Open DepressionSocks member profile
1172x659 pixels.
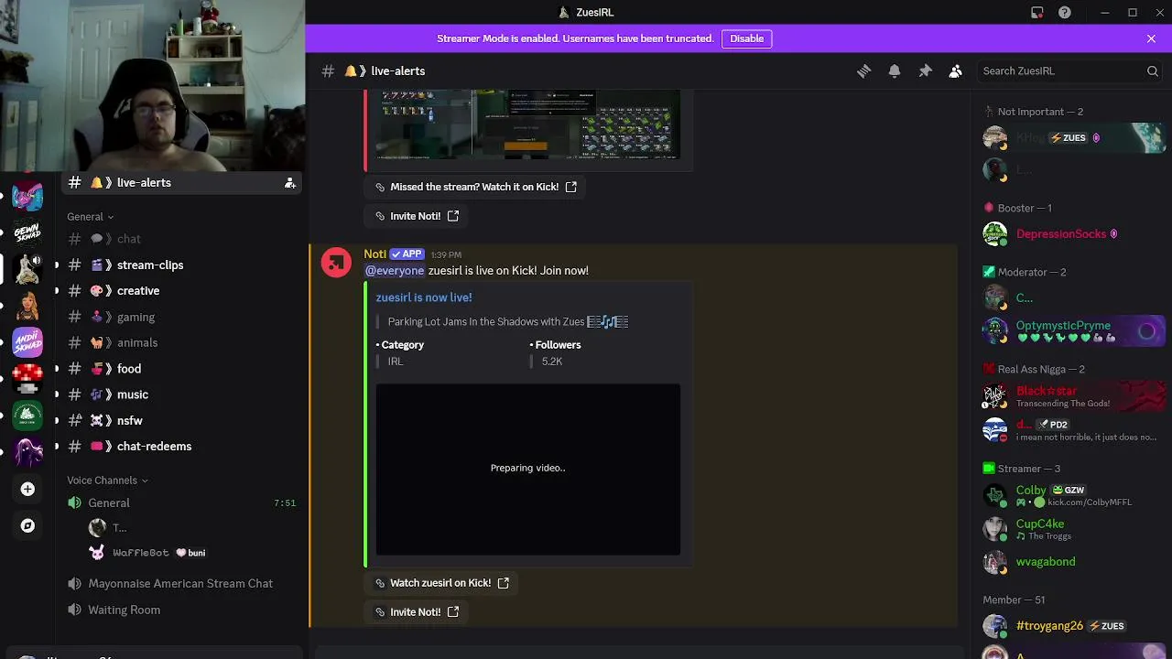point(1072,234)
